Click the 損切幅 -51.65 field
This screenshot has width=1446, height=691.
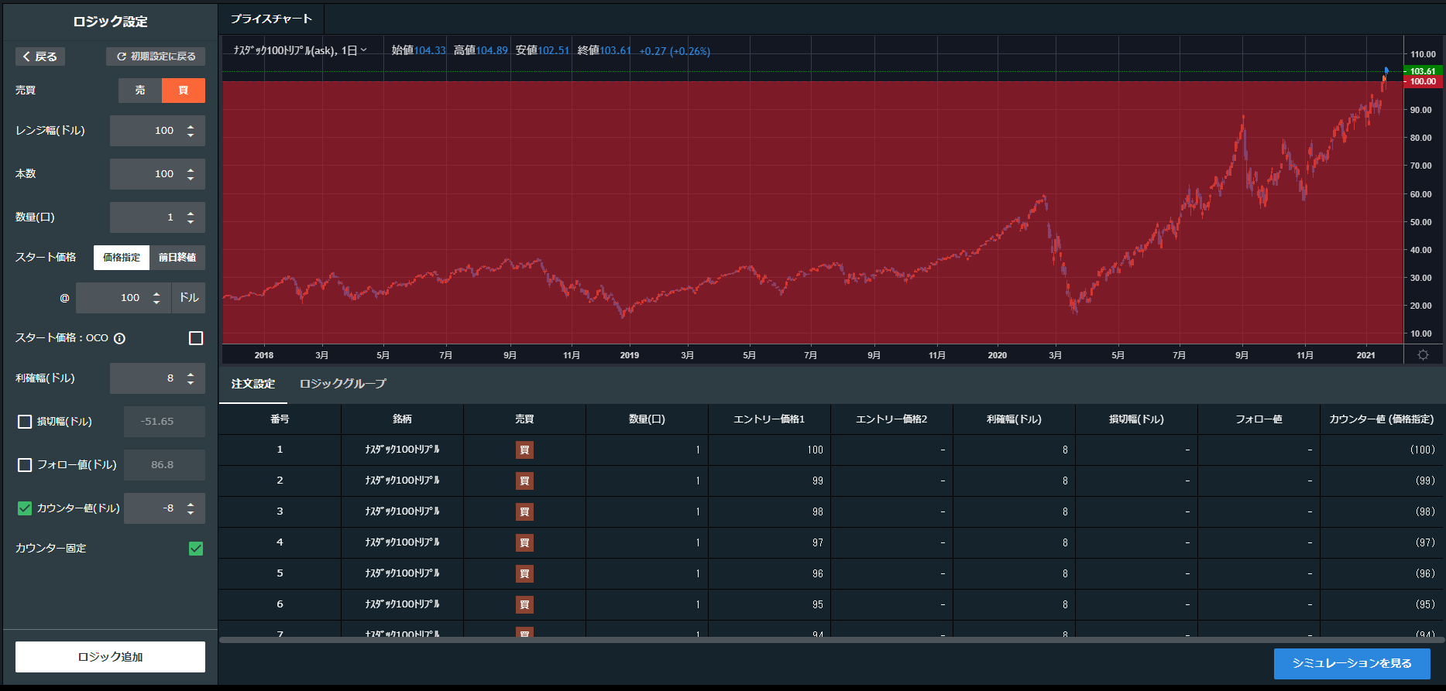(x=164, y=422)
